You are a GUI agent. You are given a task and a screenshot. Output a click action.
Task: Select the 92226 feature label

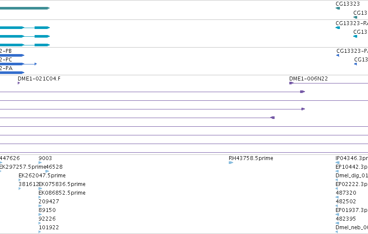click(x=47, y=219)
